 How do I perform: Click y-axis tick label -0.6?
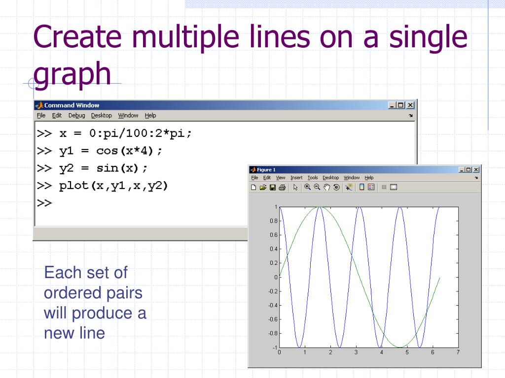(x=273, y=319)
